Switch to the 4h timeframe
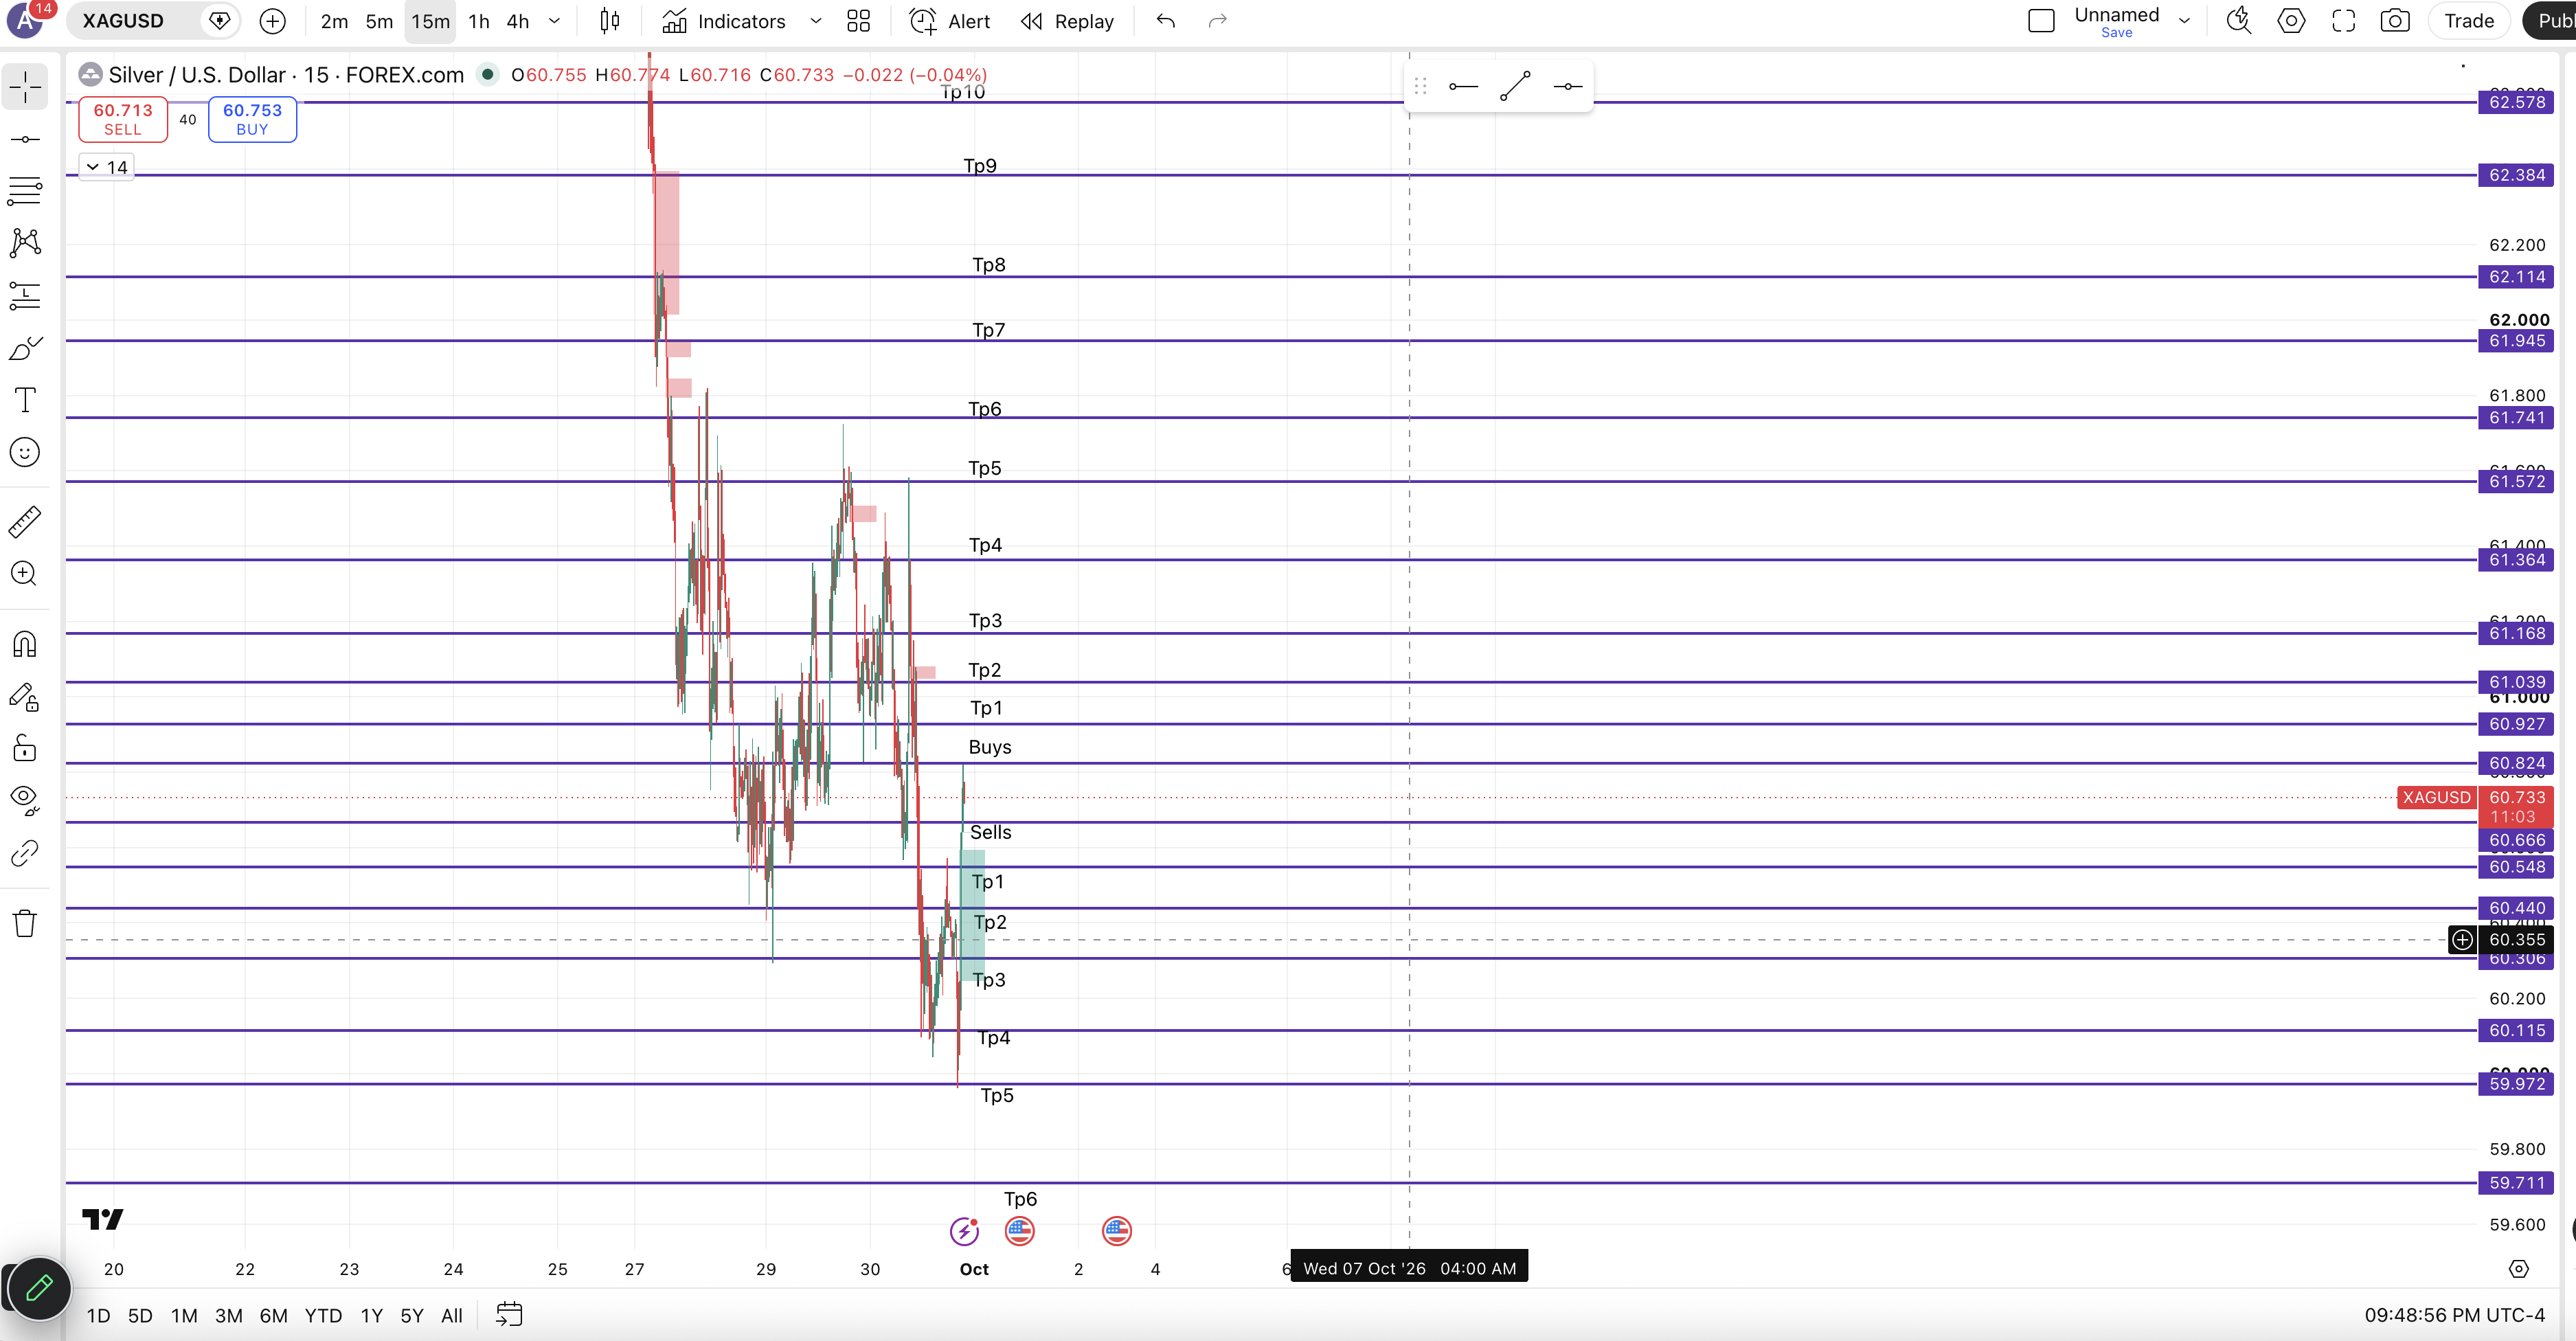This screenshot has height=1341, width=2576. 518,21
